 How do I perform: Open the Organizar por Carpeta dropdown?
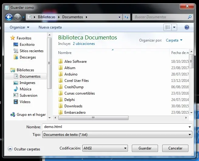(x=174, y=40)
